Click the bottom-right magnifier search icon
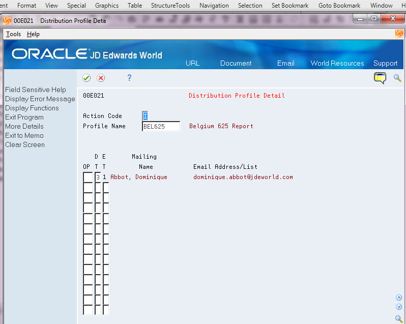This screenshot has width=406, height=324. click(399, 319)
